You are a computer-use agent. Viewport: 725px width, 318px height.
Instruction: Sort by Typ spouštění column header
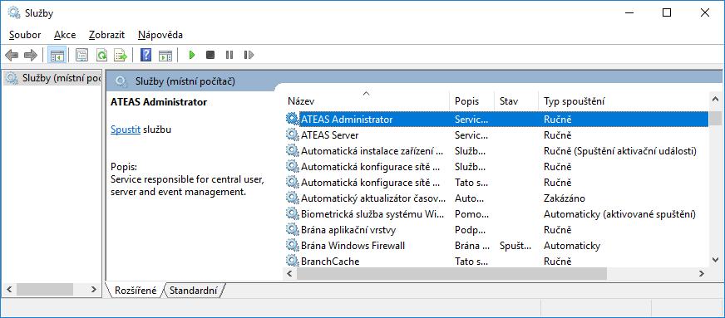coord(623,101)
